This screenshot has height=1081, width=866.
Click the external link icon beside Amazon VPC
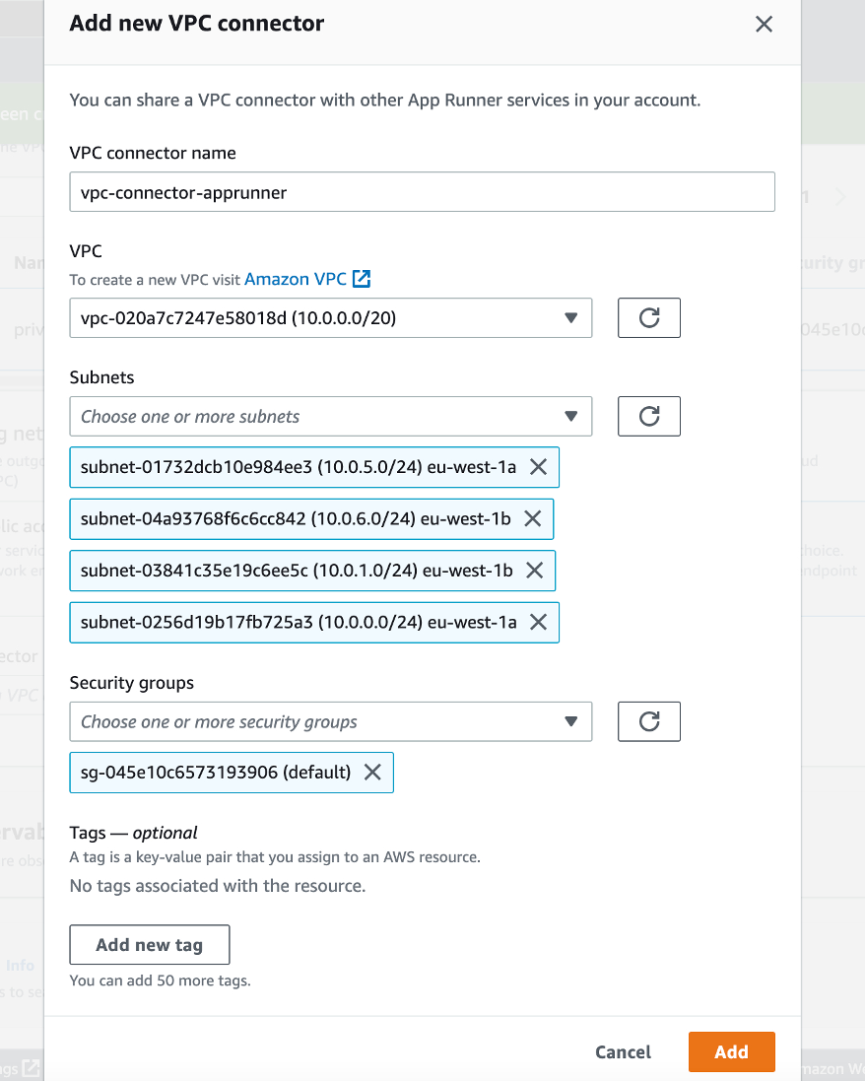pyautogui.click(x=362, y=279)
